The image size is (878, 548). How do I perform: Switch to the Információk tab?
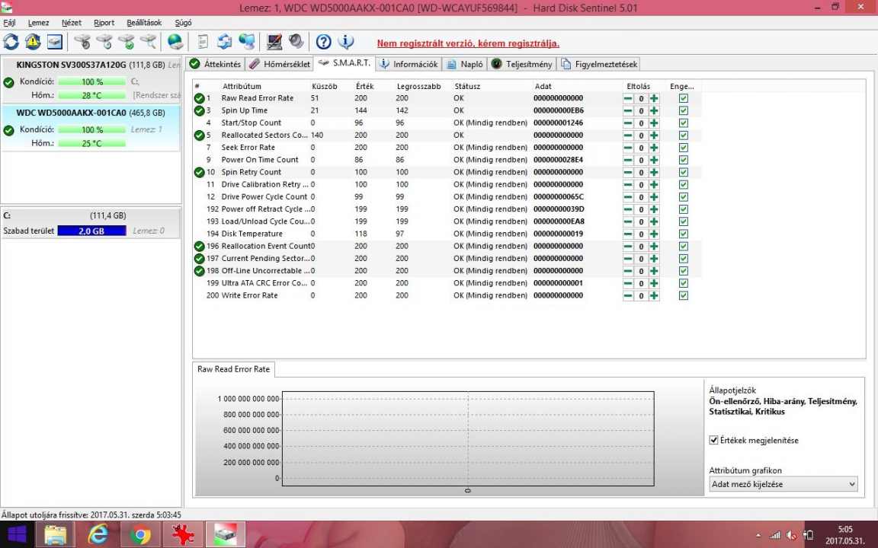[409, 64]
